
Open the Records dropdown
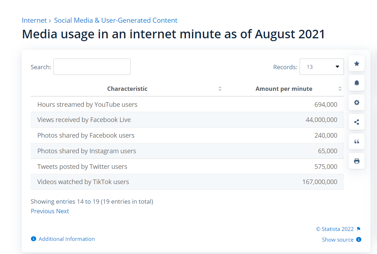tap(322, 67)
